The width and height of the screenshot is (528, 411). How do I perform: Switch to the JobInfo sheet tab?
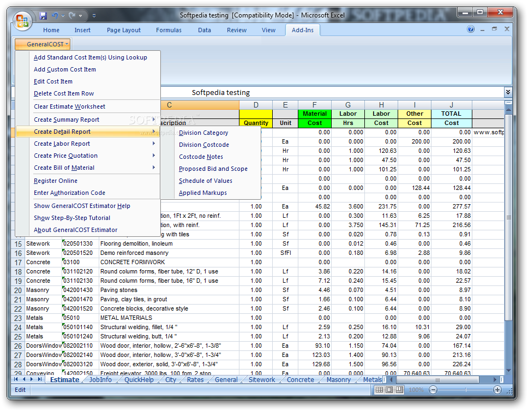pos(100,380)
